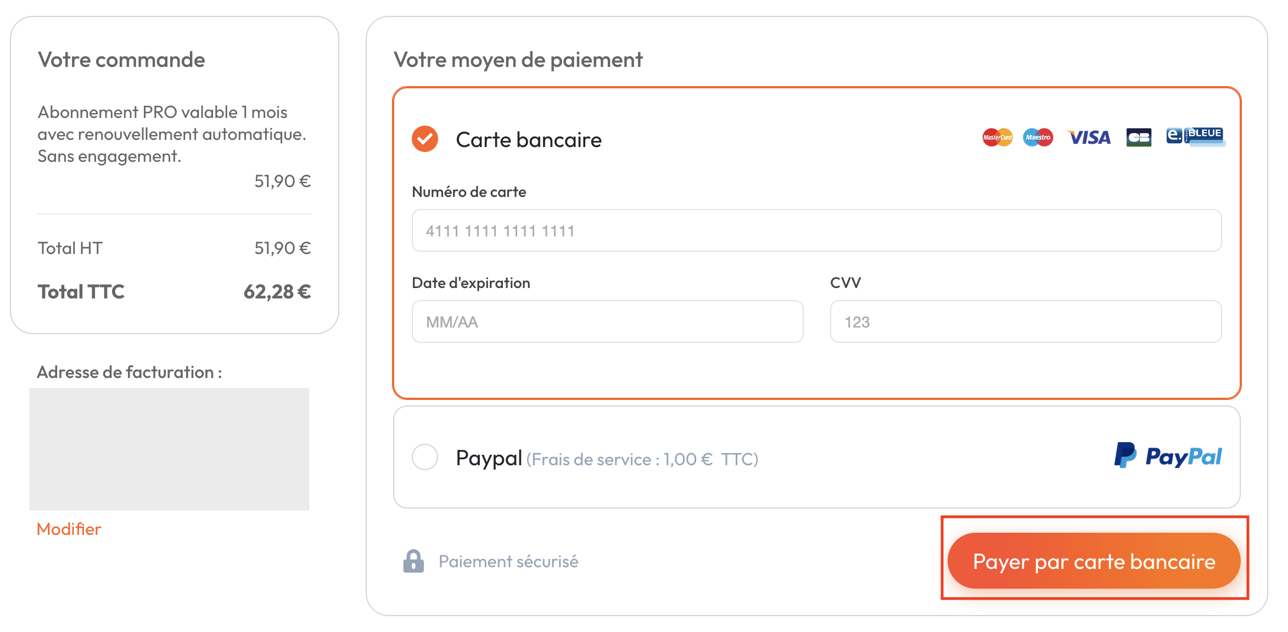The height and width of the screenshot is (632, 1288).
Task: Select the Carte bancaire radio option
Action: [425, 139]
